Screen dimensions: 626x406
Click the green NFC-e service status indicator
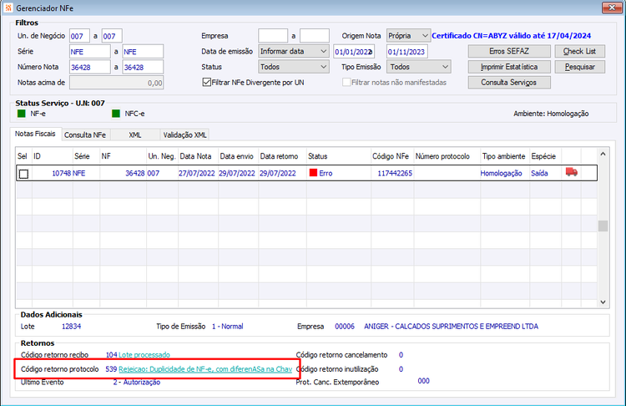(x=116, y=114)
